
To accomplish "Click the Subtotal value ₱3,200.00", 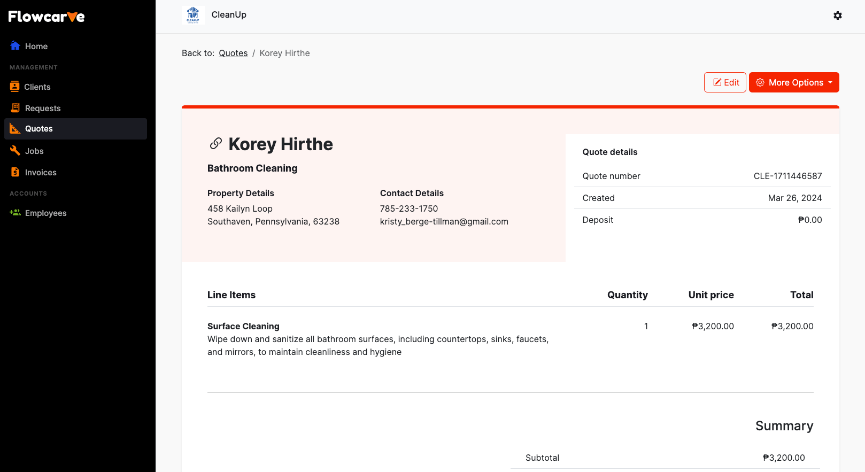I will (x=784, y=458).
